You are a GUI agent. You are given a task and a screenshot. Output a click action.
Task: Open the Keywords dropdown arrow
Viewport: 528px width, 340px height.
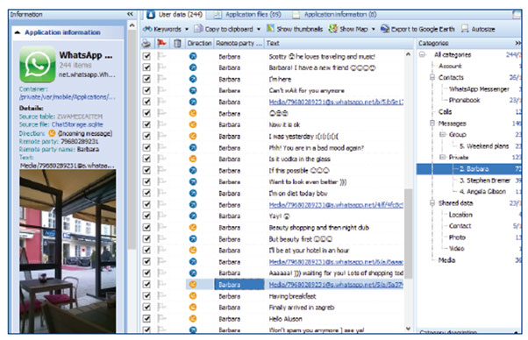[187, 29]
